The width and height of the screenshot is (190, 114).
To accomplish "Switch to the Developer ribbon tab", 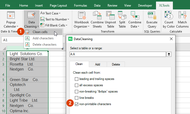I will pos(145,6).
